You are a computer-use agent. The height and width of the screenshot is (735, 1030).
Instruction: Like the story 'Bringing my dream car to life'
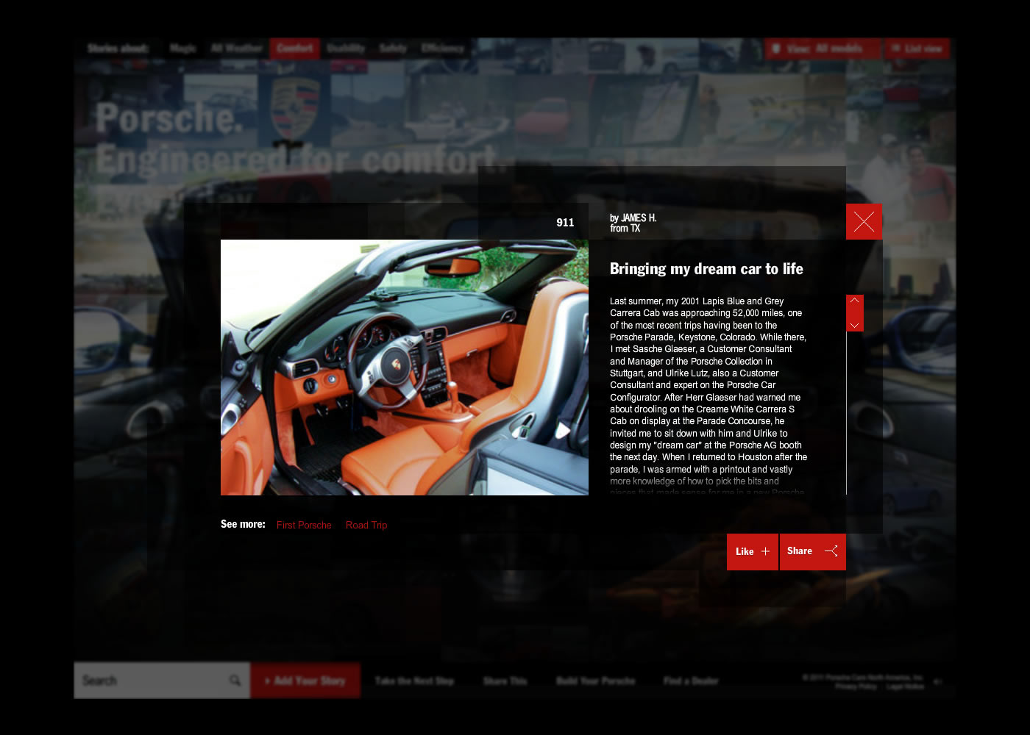(752, 551)
